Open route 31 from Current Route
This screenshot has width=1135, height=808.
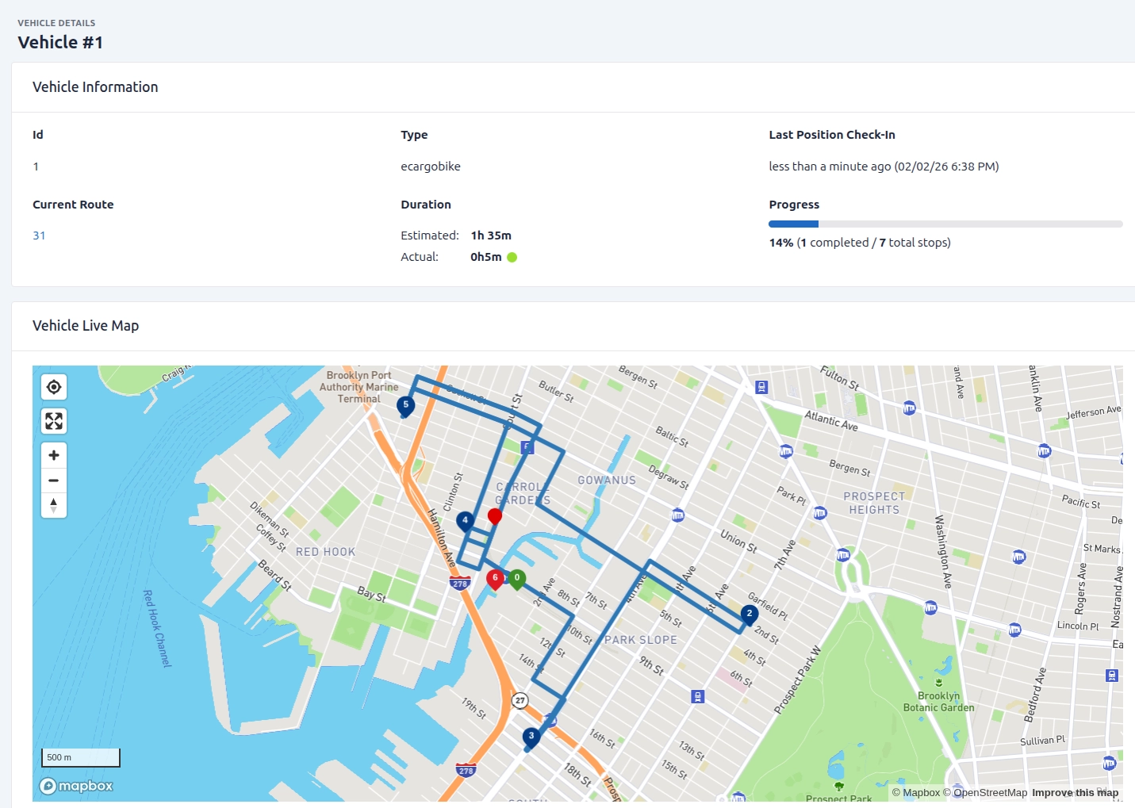coord(39,235)
